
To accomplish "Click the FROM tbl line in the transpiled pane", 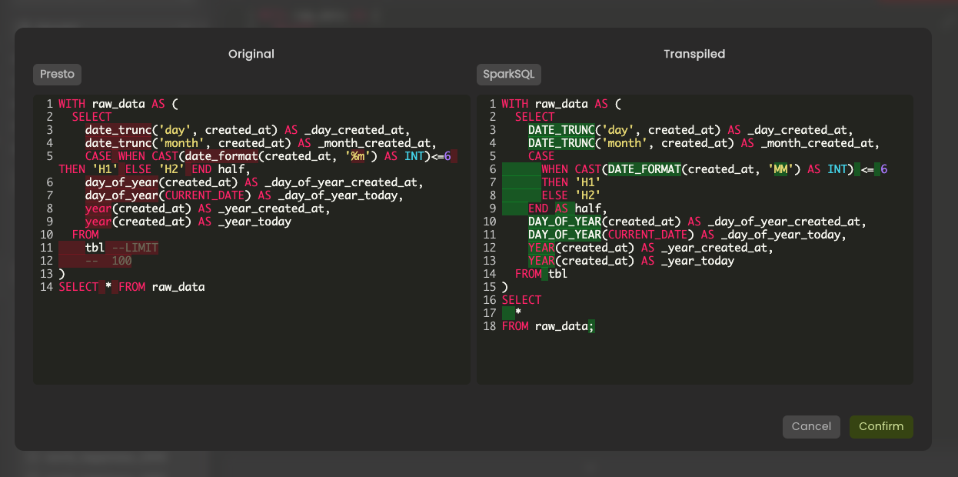I will click(x=541, y=274).
